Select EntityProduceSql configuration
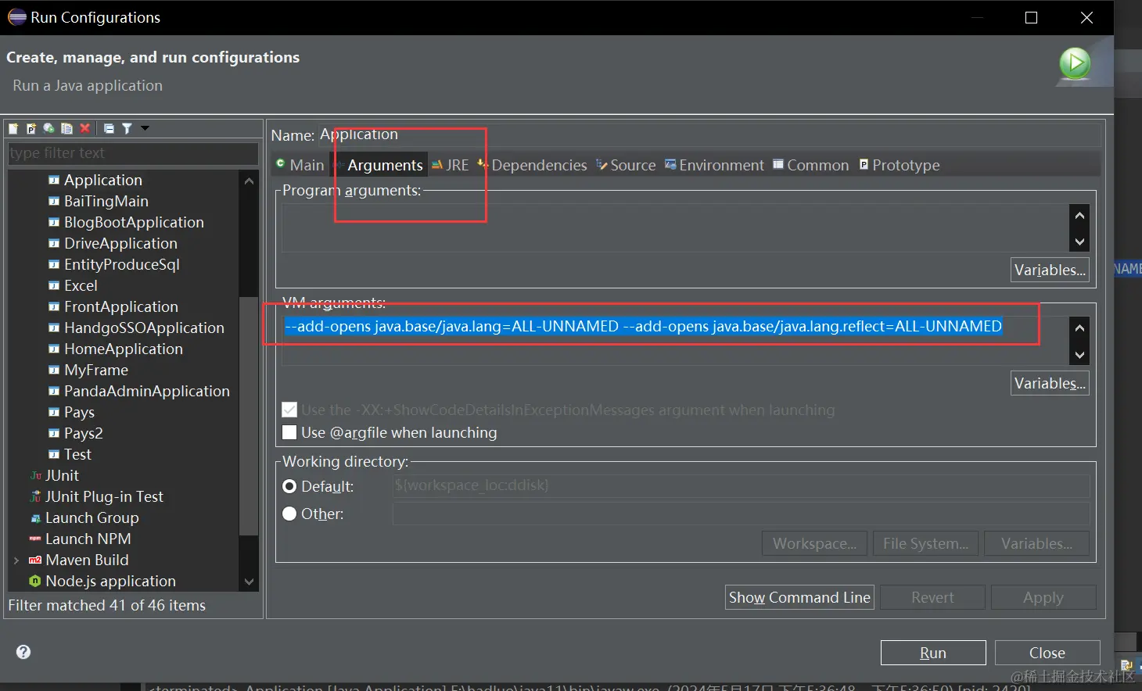This screenshot has width=1142, height=691. pos(122,264)
